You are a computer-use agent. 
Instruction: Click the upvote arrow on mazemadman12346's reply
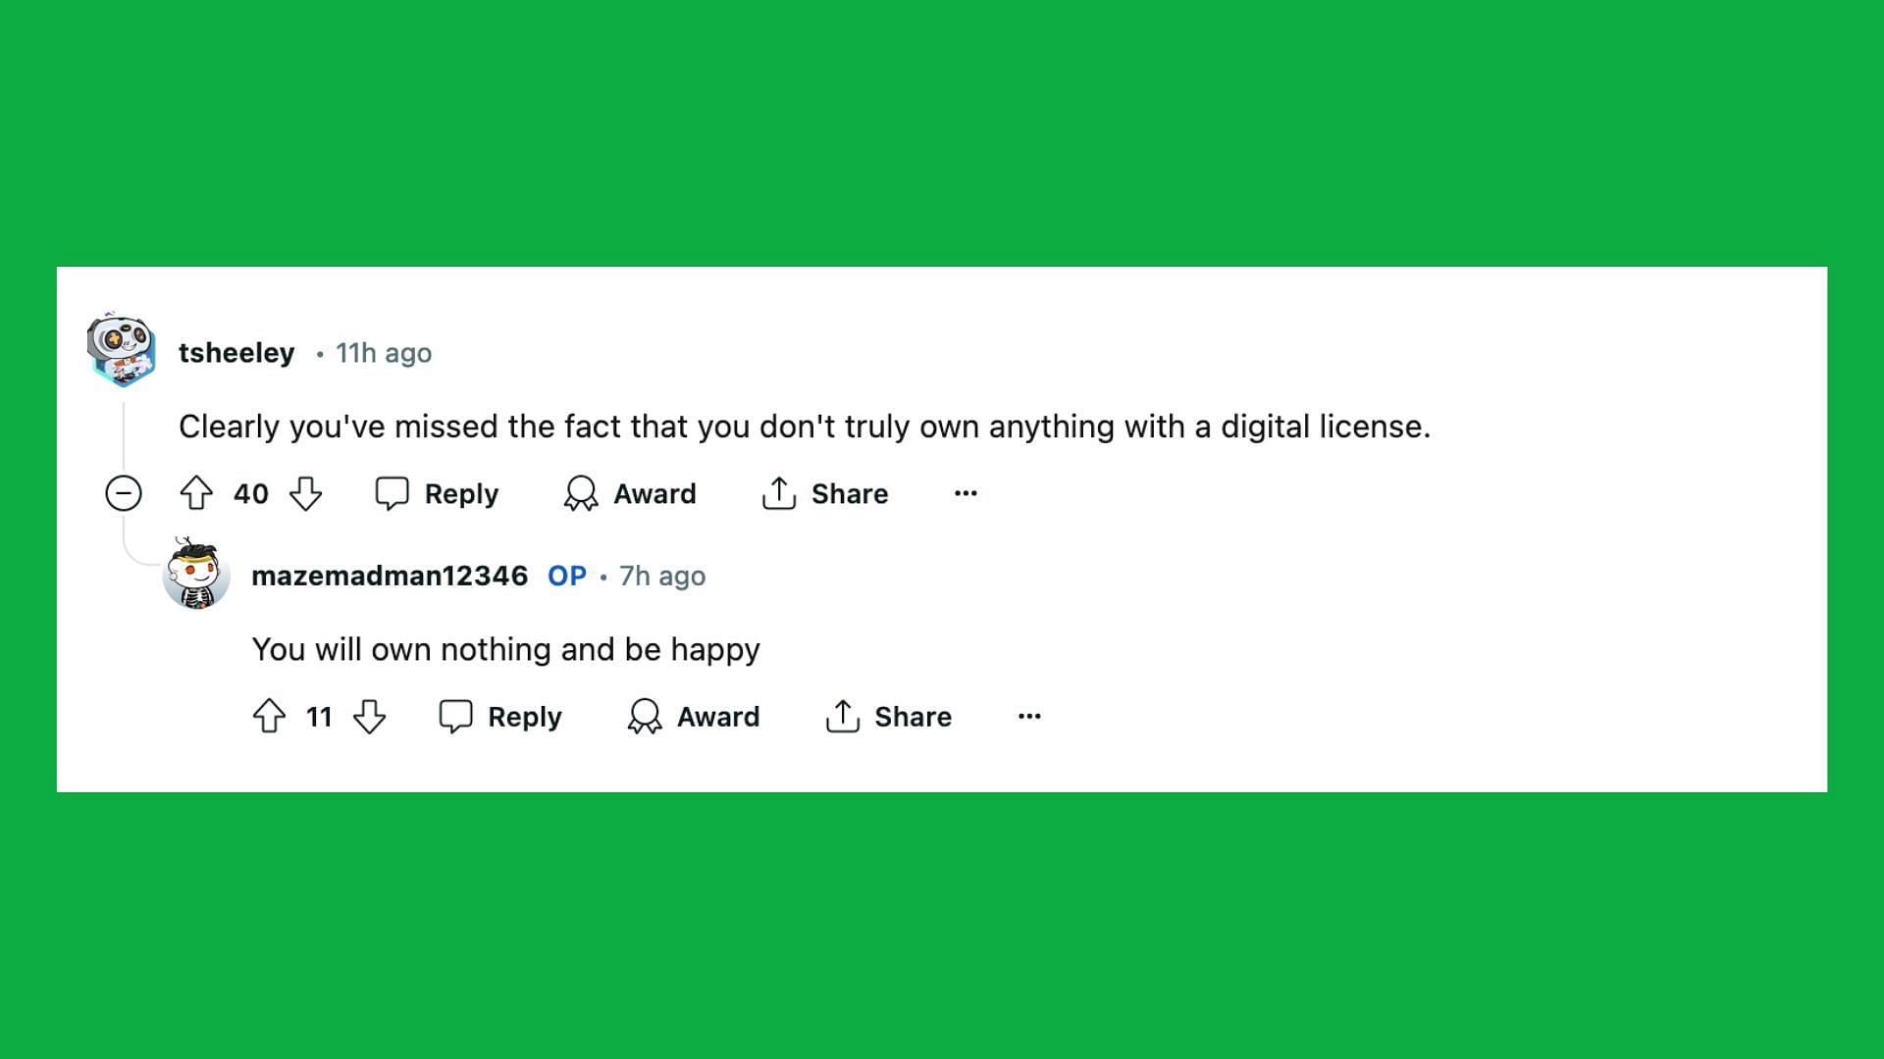272,717
